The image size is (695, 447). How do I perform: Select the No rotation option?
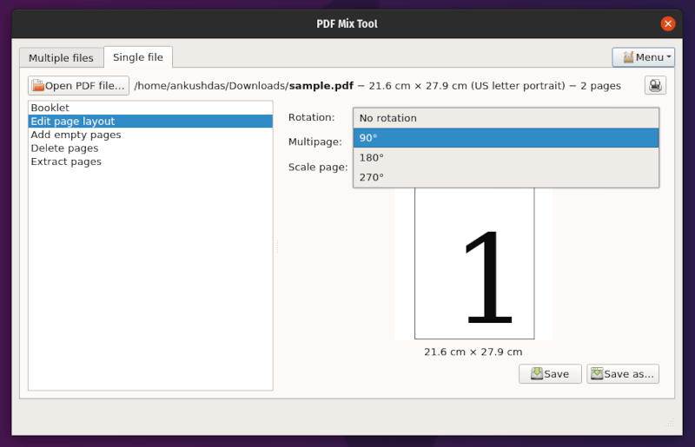tap(506, 118)
